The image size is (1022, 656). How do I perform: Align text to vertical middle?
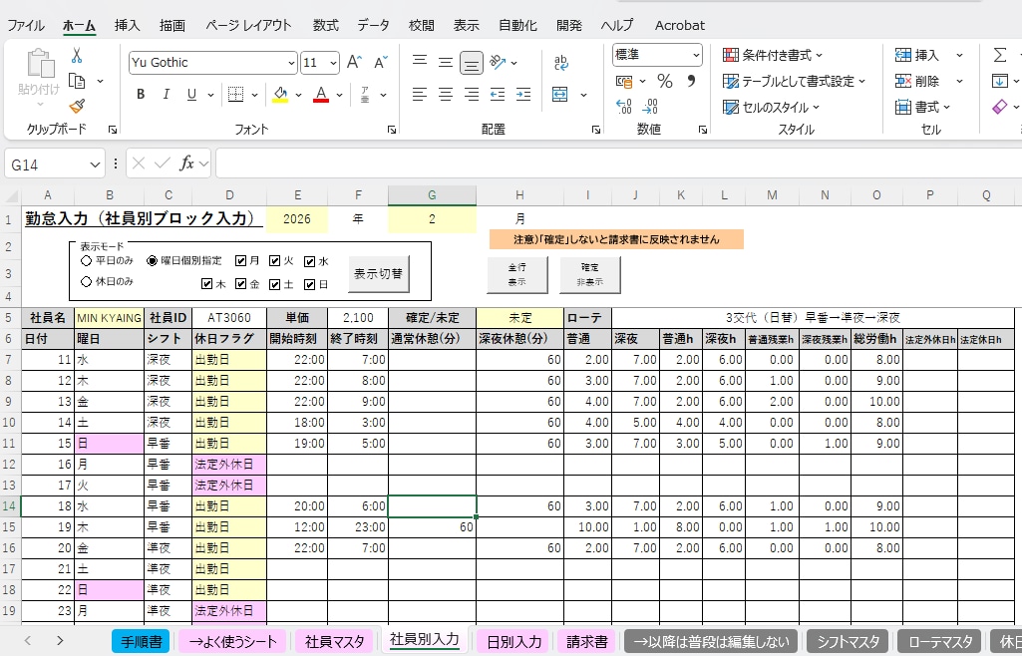(x=445, y=62)
